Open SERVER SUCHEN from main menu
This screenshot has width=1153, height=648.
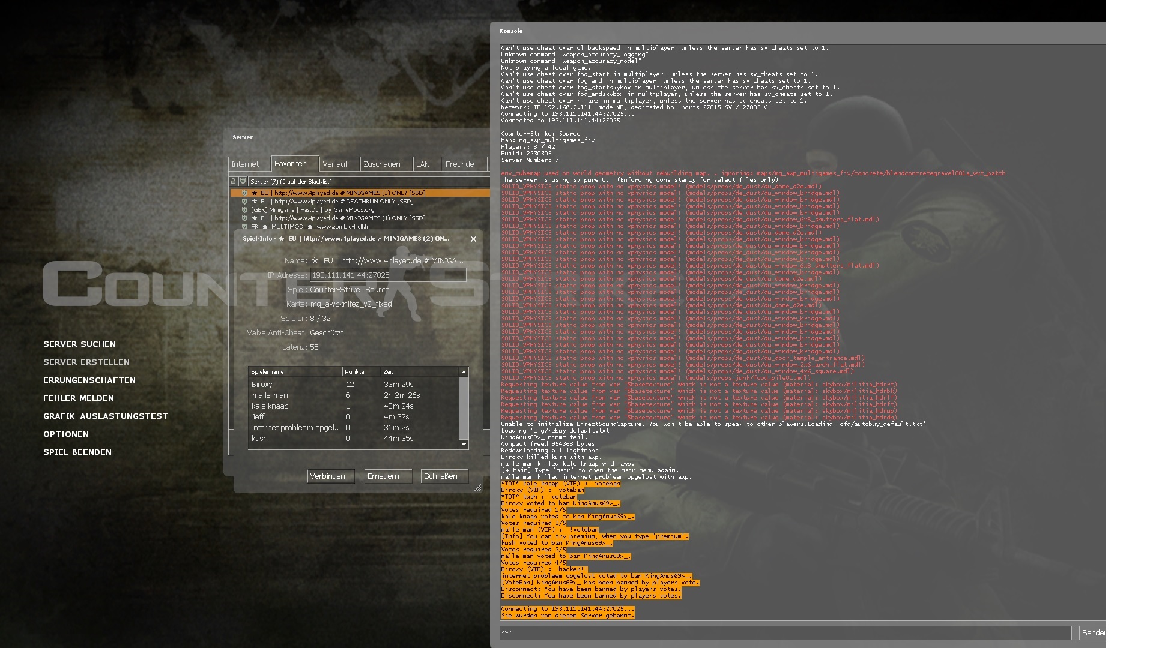(79, 344)
